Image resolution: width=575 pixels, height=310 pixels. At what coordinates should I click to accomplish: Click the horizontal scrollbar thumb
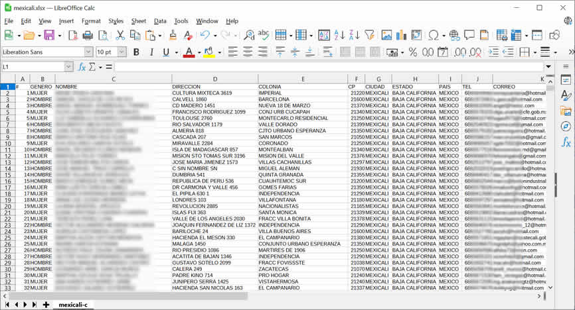127,296
